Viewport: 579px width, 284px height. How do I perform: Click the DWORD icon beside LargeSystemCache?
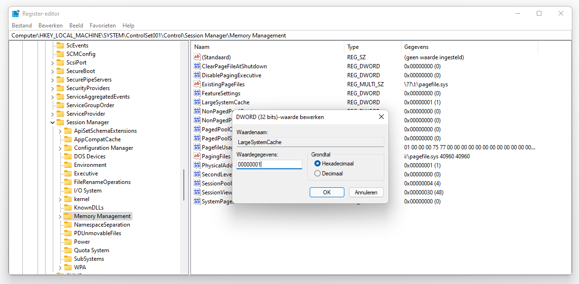point(197,102)
